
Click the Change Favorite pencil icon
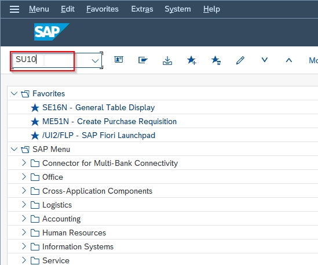(240, 60)
